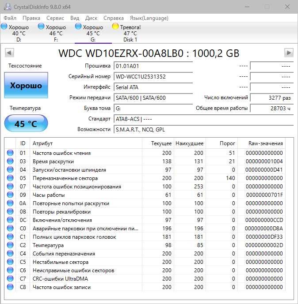This screenshot has width=298, height=304.
Task: Click status orb for attribute C5
Action: pyautogui.click(x=10, y=262)
